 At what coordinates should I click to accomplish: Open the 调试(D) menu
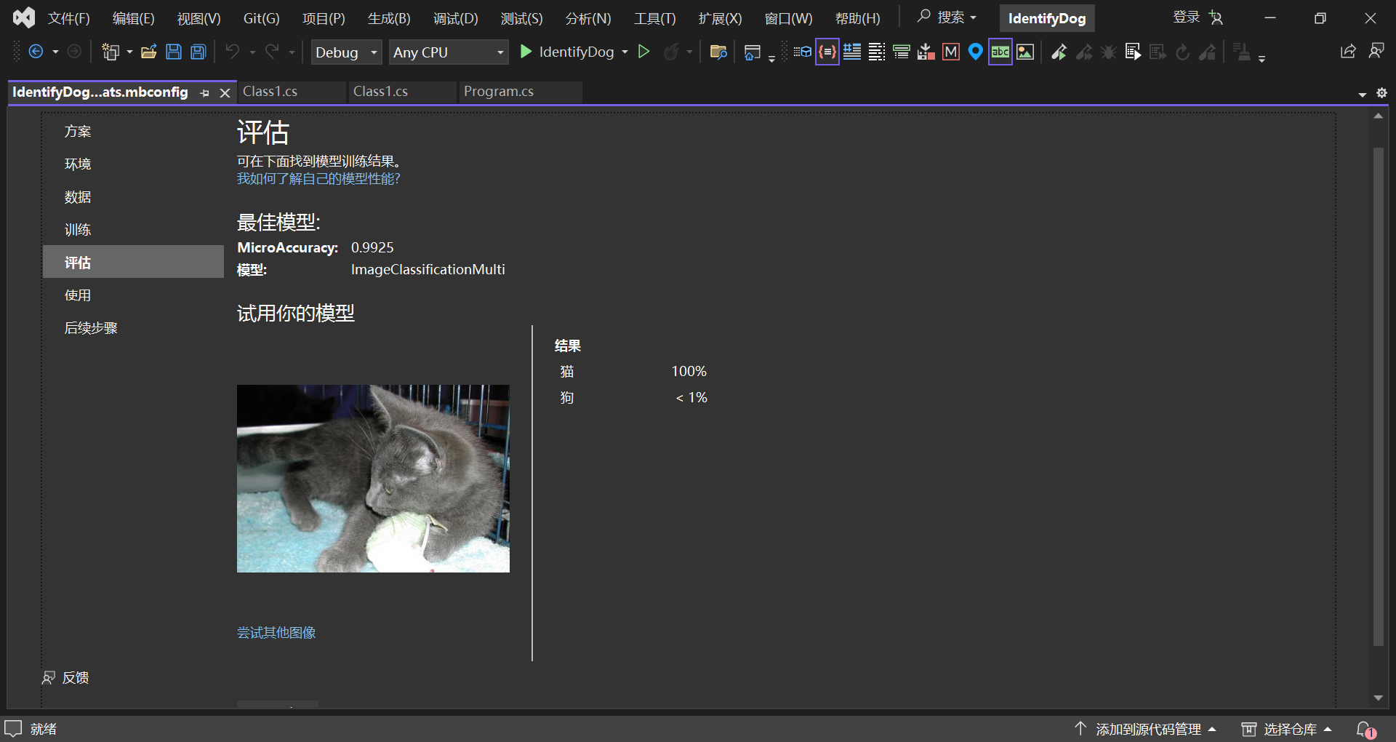pos(456,18)
